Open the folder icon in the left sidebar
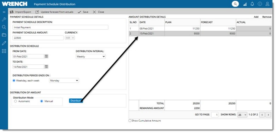 4,35
